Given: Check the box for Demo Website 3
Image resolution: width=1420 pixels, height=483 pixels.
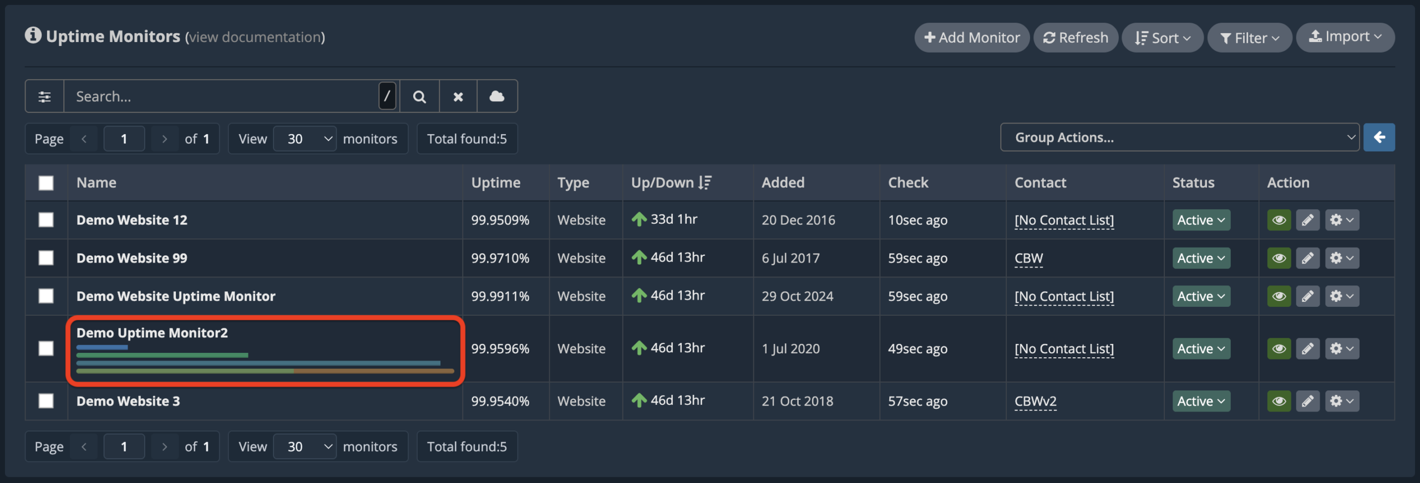Looking at the screenshot, I should [x=46, y=401].
